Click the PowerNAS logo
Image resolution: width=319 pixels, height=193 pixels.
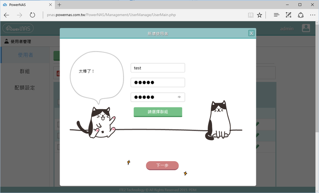[18, 28]
